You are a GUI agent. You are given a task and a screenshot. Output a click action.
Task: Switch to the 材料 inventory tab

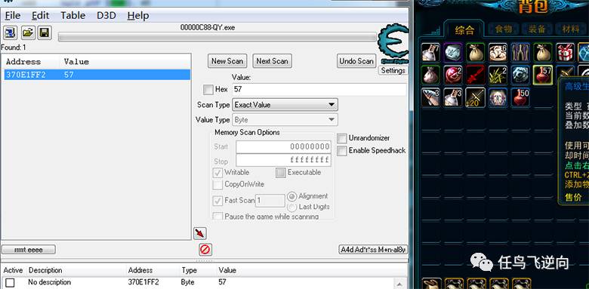click(570, 29)
